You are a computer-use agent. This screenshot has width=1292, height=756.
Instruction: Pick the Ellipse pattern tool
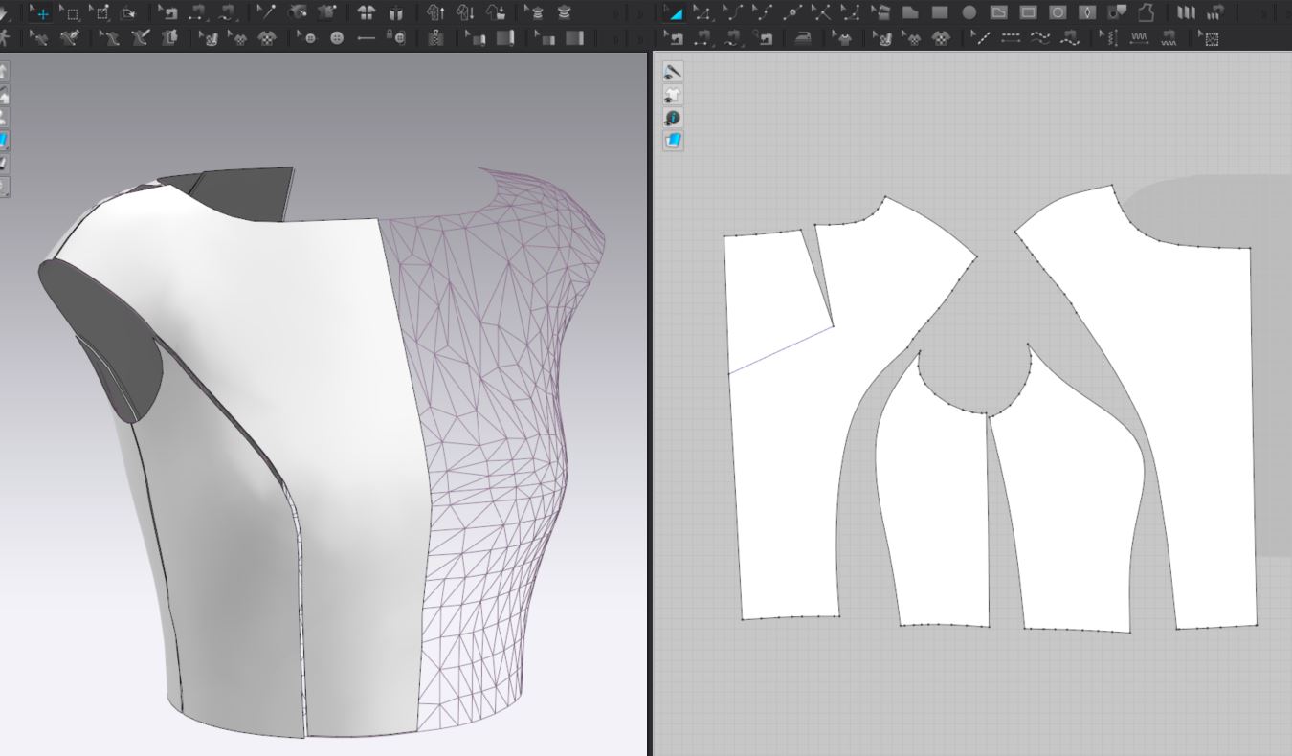coord(969,13)
